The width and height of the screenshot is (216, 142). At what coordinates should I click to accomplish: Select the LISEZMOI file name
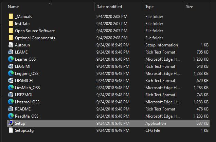(x=24, y=95)
